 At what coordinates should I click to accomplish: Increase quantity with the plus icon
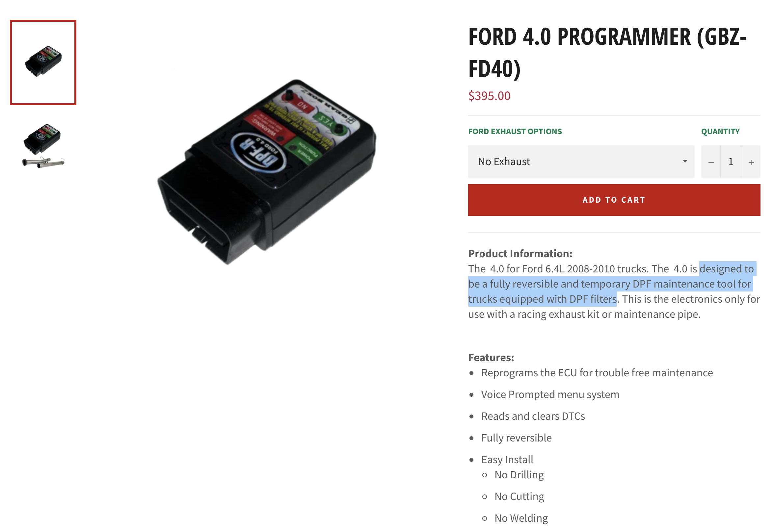(x=751, y=162)
